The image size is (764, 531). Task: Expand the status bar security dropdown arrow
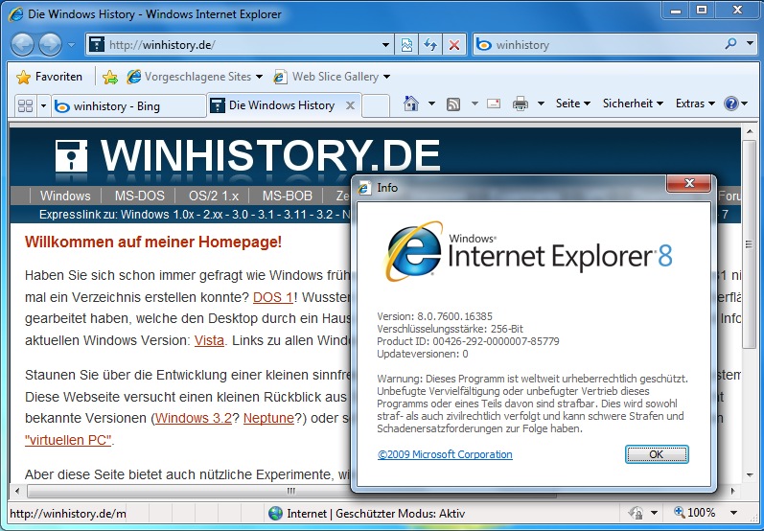(x=654, y=513)
